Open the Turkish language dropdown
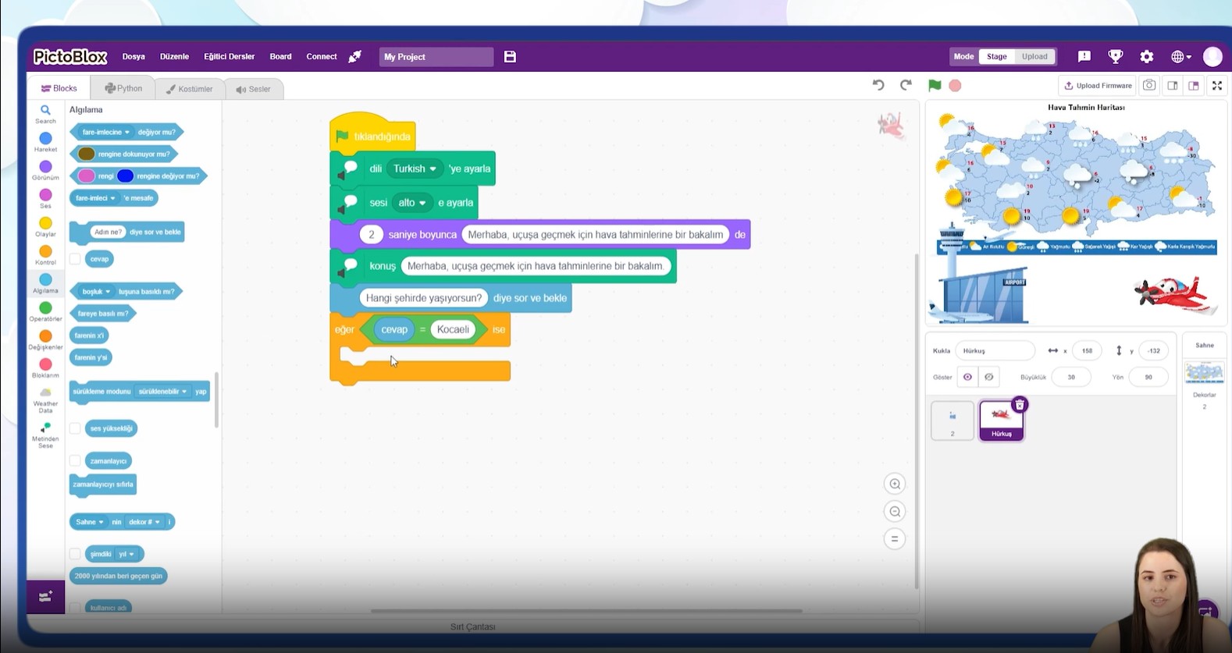Screen dimensions: 1232x653 415,169
